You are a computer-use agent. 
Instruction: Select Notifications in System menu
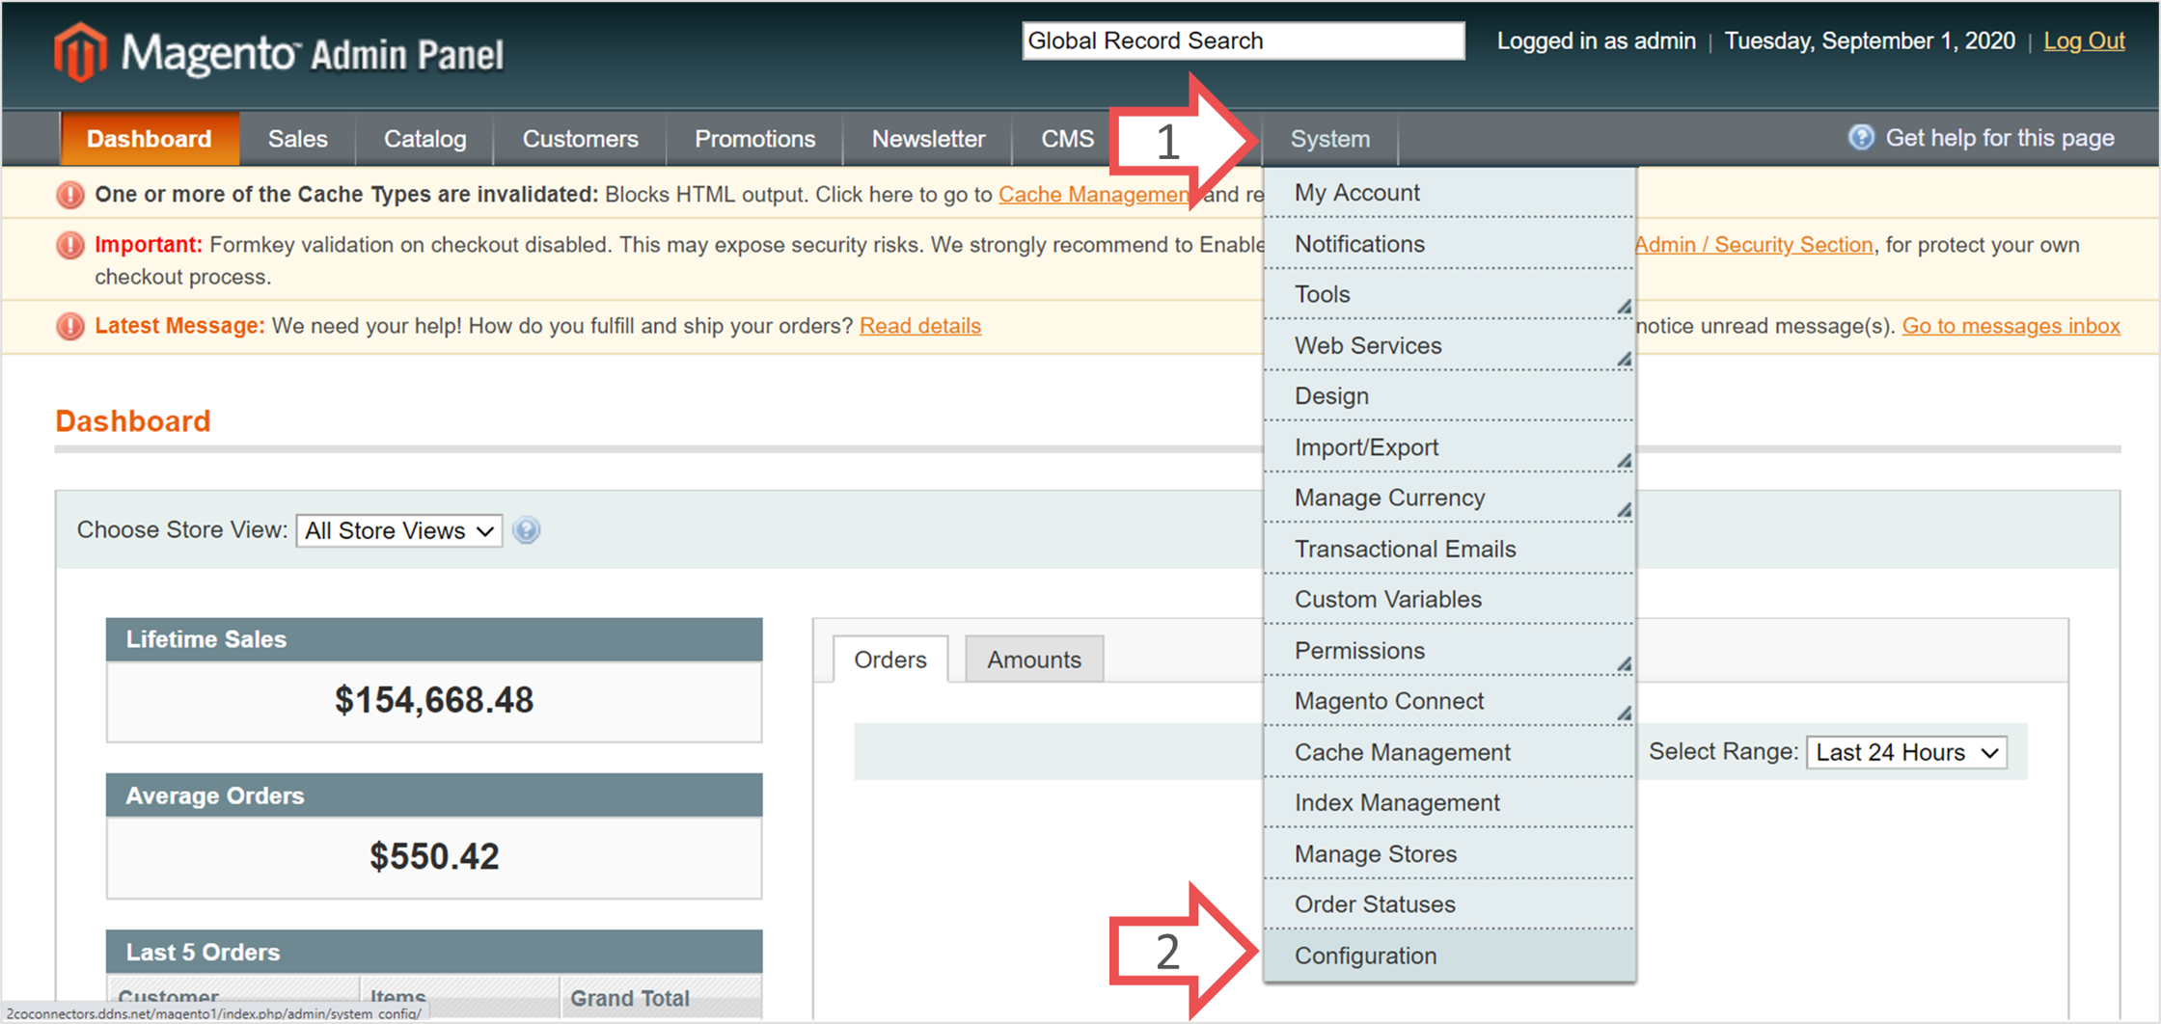click(1449, 244)
